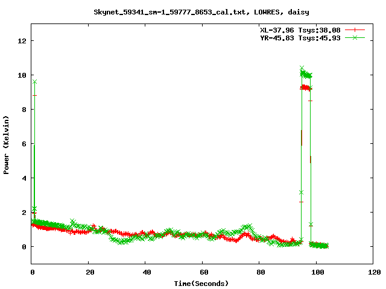Click the y-axis tick label 6
The height and width of the screenshot is (289, 386).
[x=24, y=144]
